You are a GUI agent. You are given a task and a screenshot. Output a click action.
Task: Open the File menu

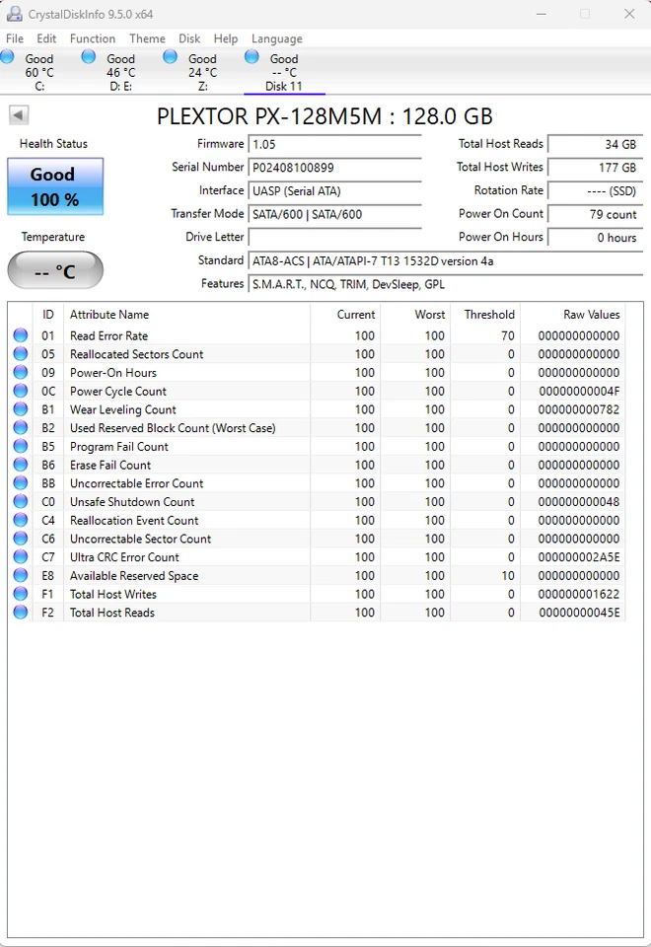click(x=15, y=38)
